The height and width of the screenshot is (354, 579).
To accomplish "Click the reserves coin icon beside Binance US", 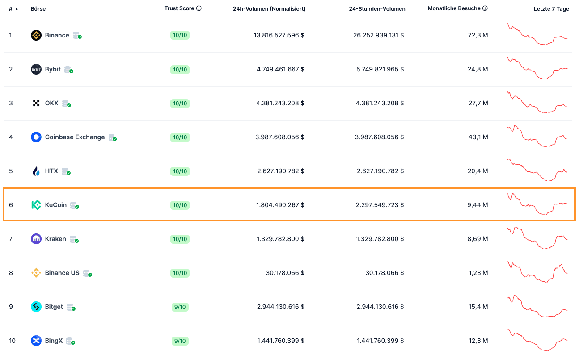I will [x=87, y=273].
